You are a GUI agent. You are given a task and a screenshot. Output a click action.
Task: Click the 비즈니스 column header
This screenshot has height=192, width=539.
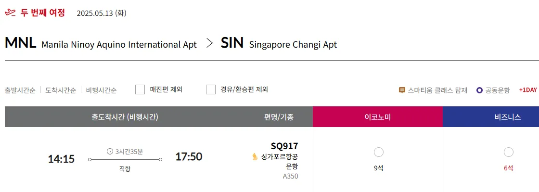(491, 117)
